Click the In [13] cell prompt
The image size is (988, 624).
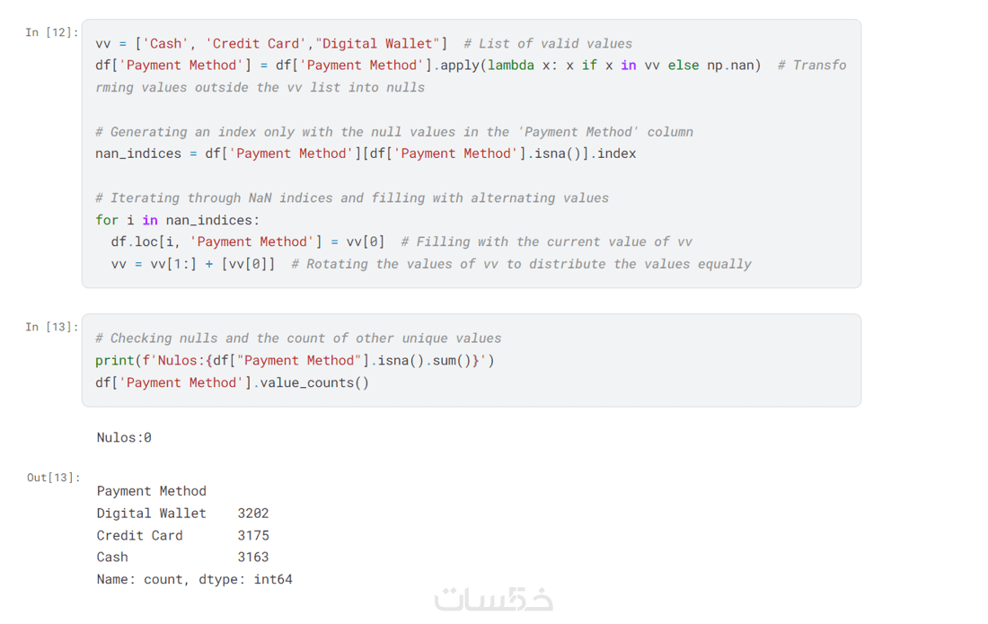51,327
